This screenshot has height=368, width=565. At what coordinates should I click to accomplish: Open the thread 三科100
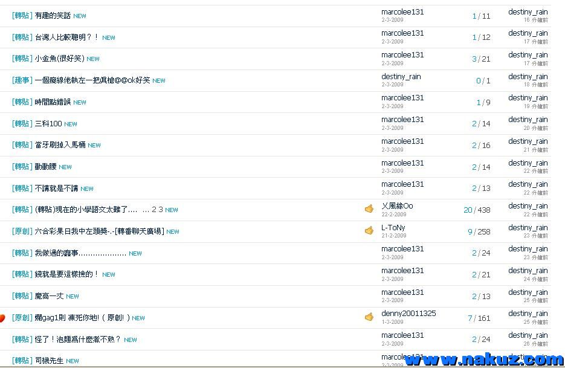(x=48, y=124)
